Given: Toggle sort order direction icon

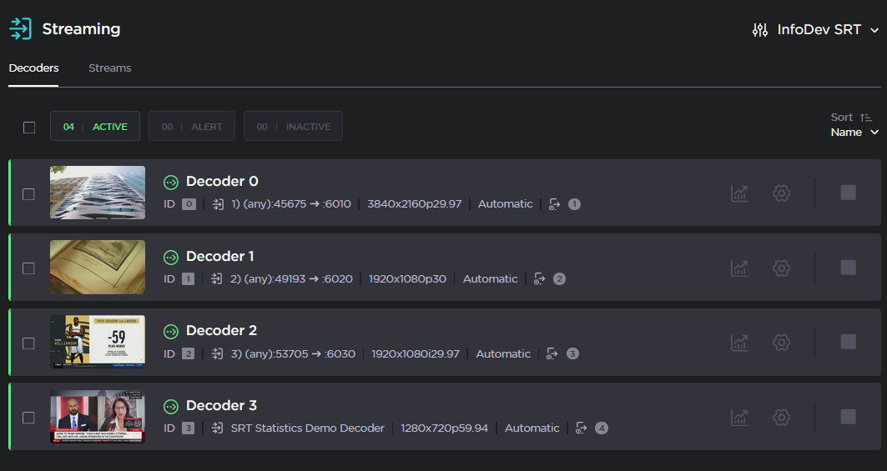Looking at the screenshot, I should 865,118.
